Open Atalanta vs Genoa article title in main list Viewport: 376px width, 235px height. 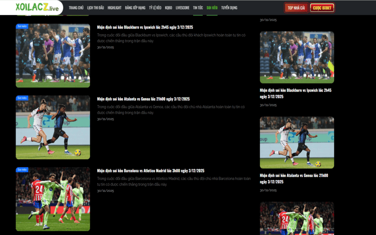click(143, 99)
